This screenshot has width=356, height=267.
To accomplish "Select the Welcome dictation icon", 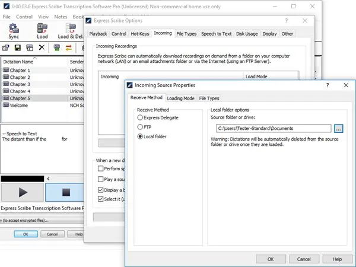I will pyautogui.click(x=6, y=105).
